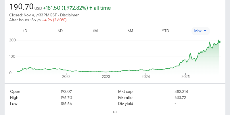Select the 6M time range tab
Viewport: 230px width, 115px height.
[x=130, y=31]
